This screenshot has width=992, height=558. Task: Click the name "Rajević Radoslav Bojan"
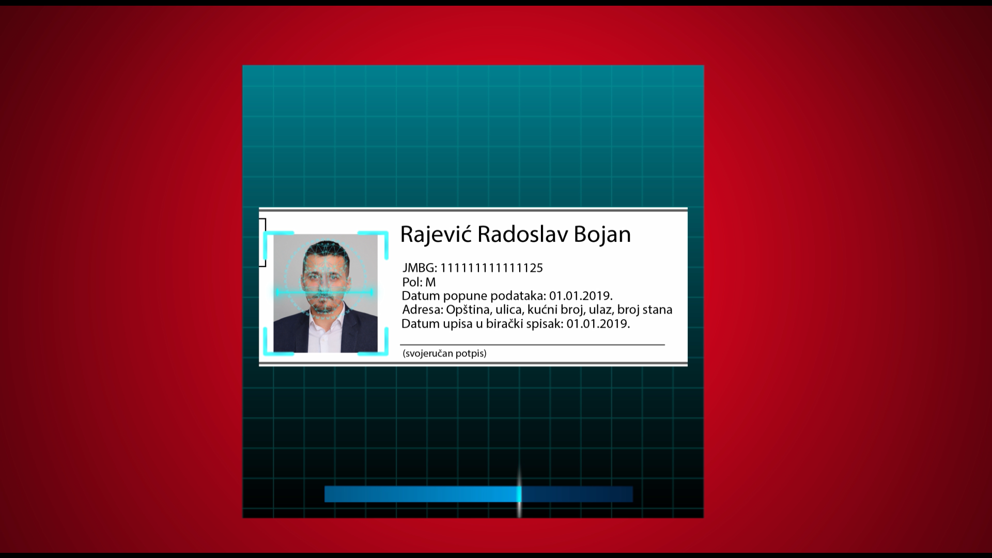[515, 234]
